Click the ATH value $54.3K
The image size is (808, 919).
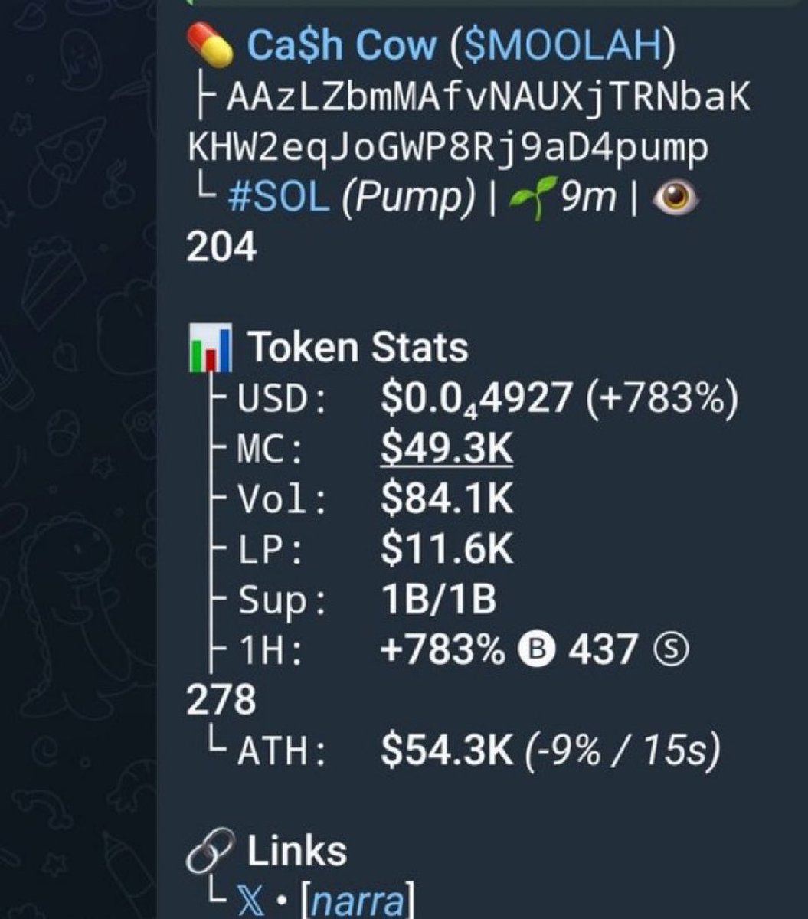click(x=447, y=752)
